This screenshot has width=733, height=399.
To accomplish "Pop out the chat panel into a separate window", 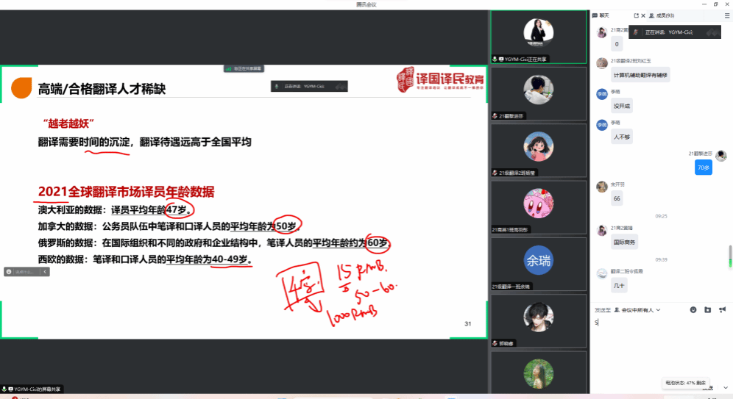I will tap(637, 15).
